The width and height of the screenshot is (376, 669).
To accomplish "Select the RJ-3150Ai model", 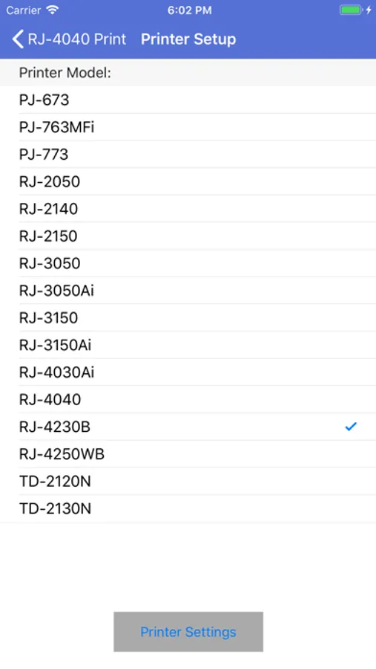I will click(188, 345).
